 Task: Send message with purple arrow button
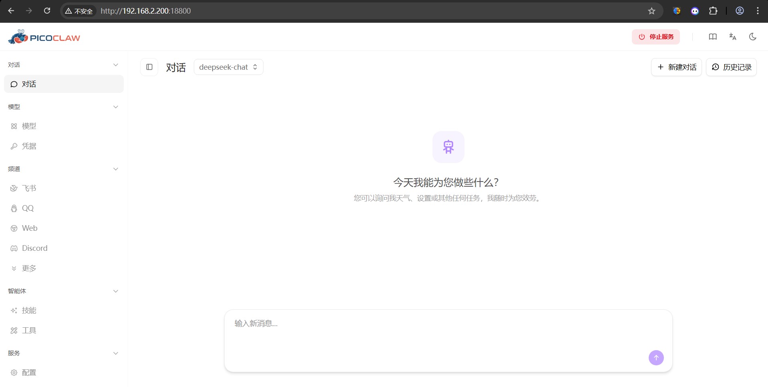point(656,358)
